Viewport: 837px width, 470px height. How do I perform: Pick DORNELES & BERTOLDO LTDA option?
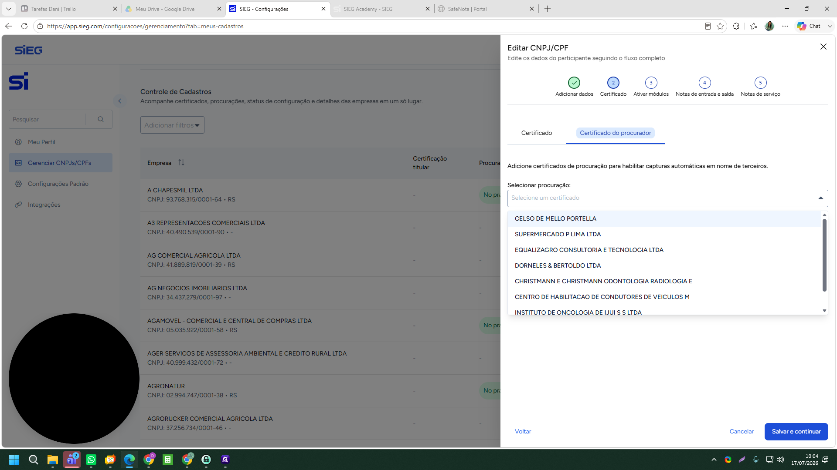click(664, 265)
